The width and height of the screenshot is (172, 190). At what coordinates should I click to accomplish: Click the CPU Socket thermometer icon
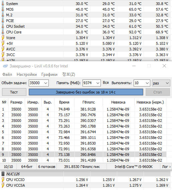click(3, 26)
